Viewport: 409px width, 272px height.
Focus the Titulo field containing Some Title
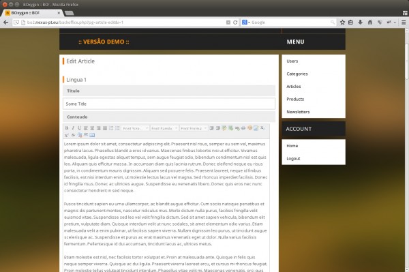169,104
